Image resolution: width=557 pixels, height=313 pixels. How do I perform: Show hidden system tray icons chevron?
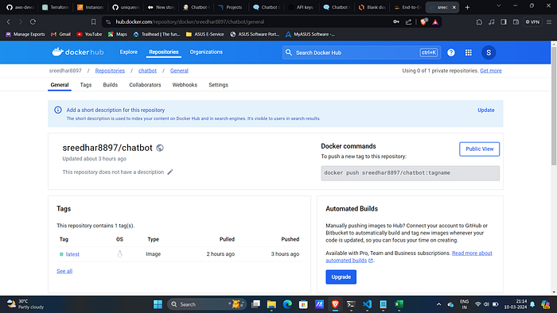tap(438, 304)
